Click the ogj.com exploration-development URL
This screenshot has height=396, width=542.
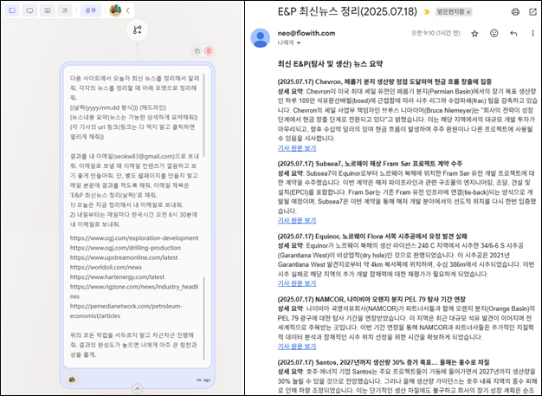[x=134, y=238]
